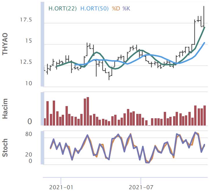Click the Stoch axis title
211x191 pixels.
click(5, 148)
